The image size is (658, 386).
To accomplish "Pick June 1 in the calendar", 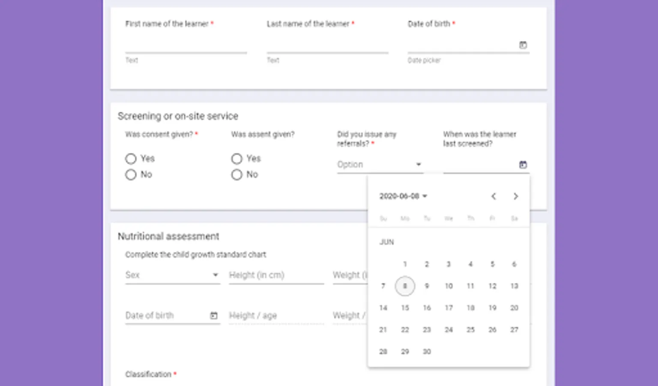I will tap(405, 264).
